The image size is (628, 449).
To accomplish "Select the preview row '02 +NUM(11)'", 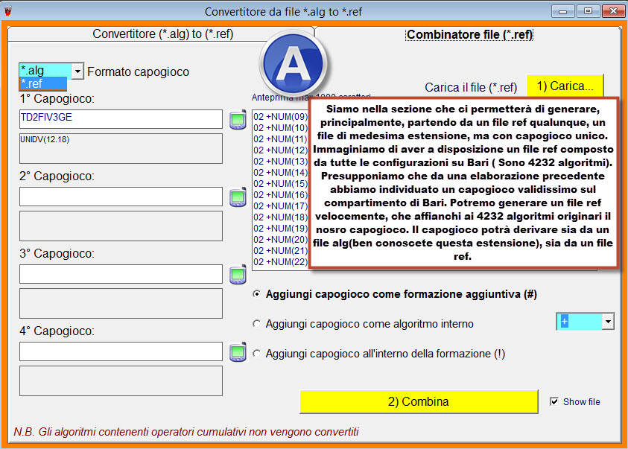I will [281, 139].
